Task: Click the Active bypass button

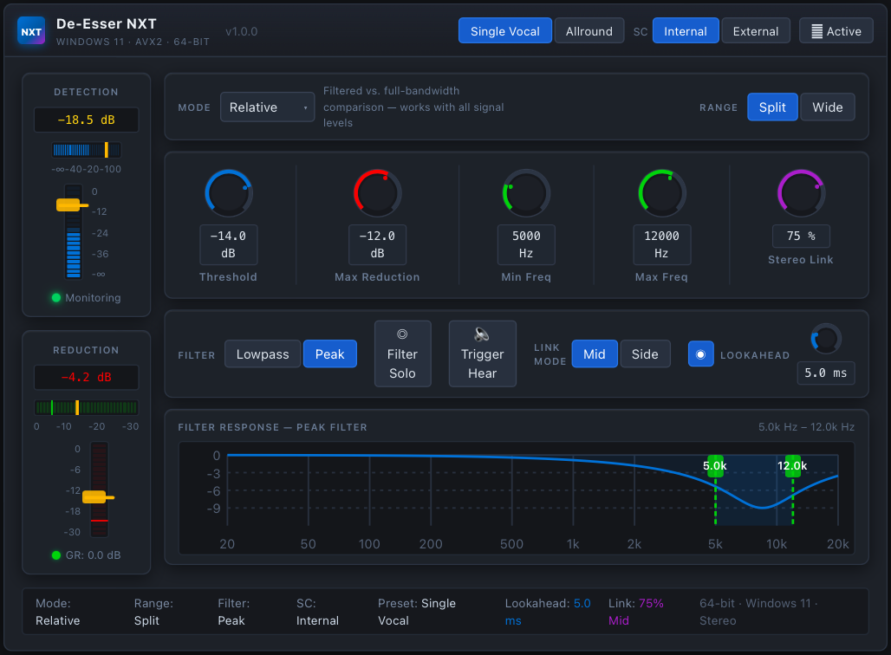Action: pyautogui.click(x=836, y=31)
